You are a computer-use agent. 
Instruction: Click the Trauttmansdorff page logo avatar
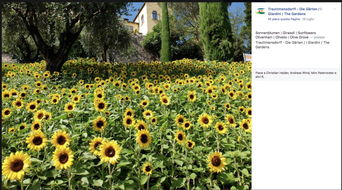(260, 11)
